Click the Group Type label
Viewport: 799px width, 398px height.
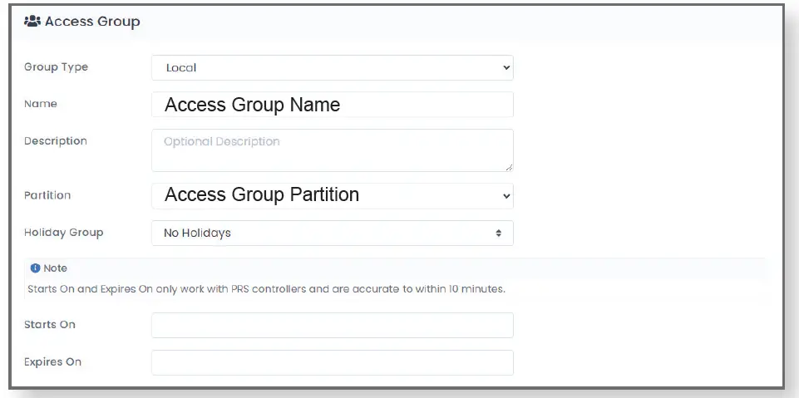click(56, 67)
